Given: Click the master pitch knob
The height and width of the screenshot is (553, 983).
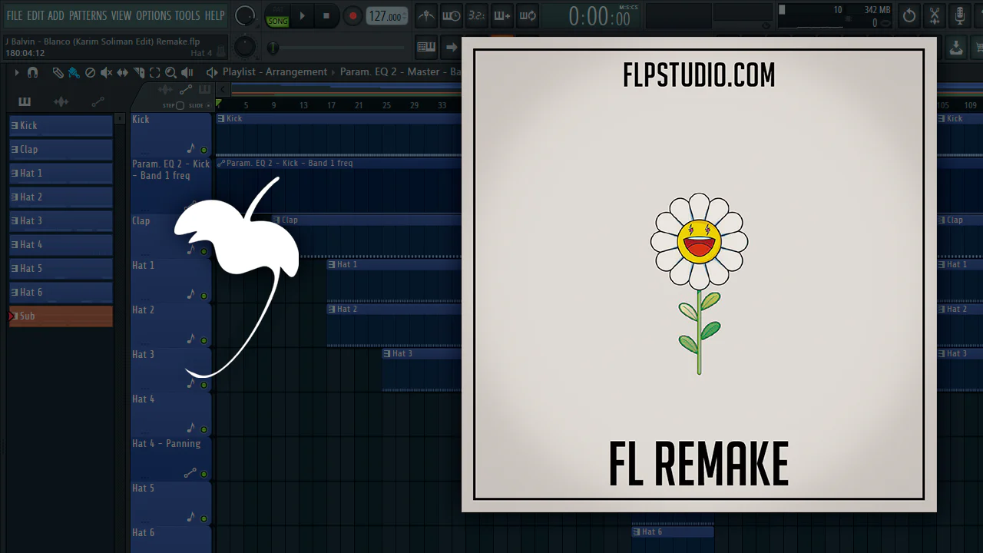Looking at the screenshot, I should coord(245,47).
